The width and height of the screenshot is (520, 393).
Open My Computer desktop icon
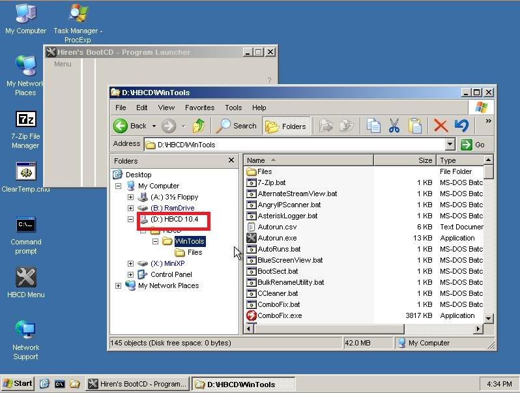click(x=25, y=18)
